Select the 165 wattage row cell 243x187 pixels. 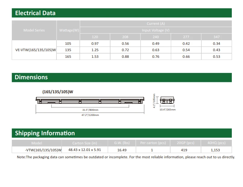coord(68,57)
